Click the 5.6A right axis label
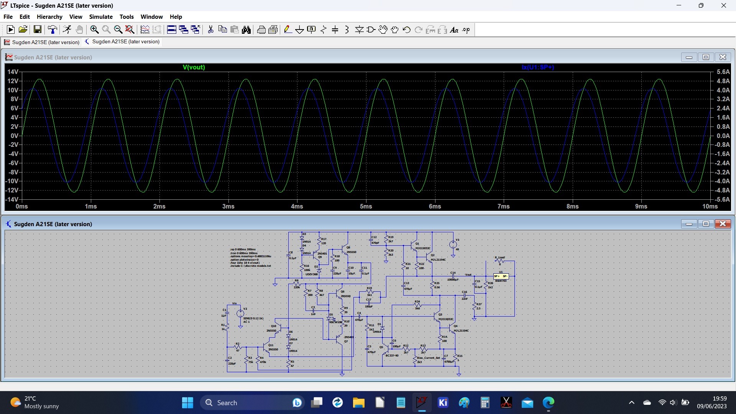This screenshot has height=414, width=736. point(723,72)
